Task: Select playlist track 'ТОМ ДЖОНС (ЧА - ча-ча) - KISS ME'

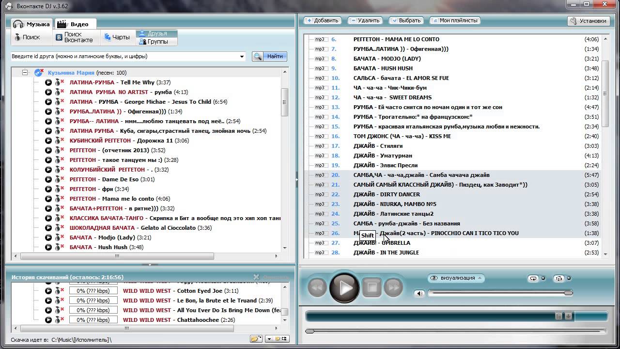Action: [402, 136]
